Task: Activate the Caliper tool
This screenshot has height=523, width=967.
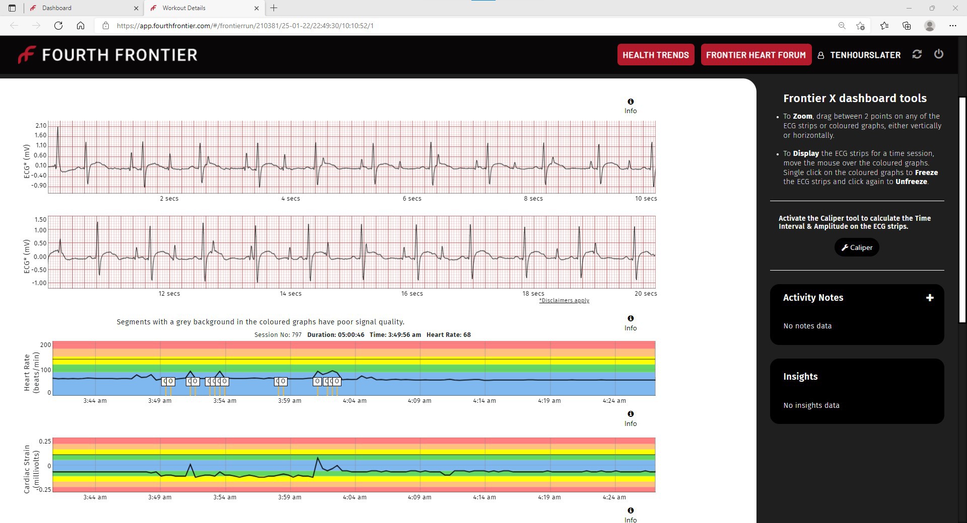Action: click(x=857, y=247)
